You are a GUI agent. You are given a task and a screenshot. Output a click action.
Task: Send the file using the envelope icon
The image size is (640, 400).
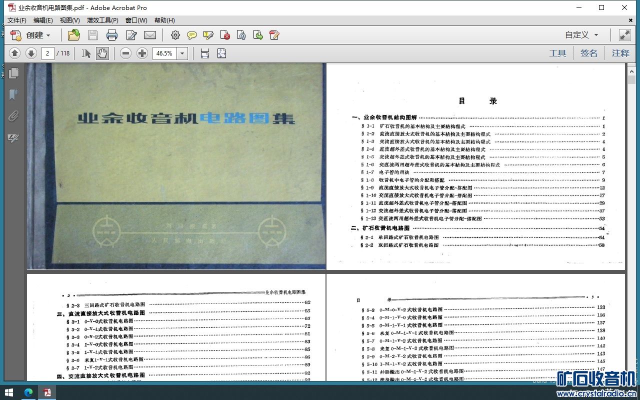point(150,35)
